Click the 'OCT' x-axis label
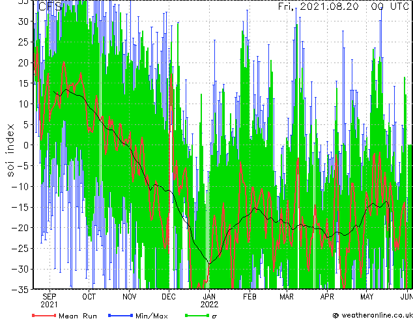This screenshot has width=413, height=319. point(89,297)
